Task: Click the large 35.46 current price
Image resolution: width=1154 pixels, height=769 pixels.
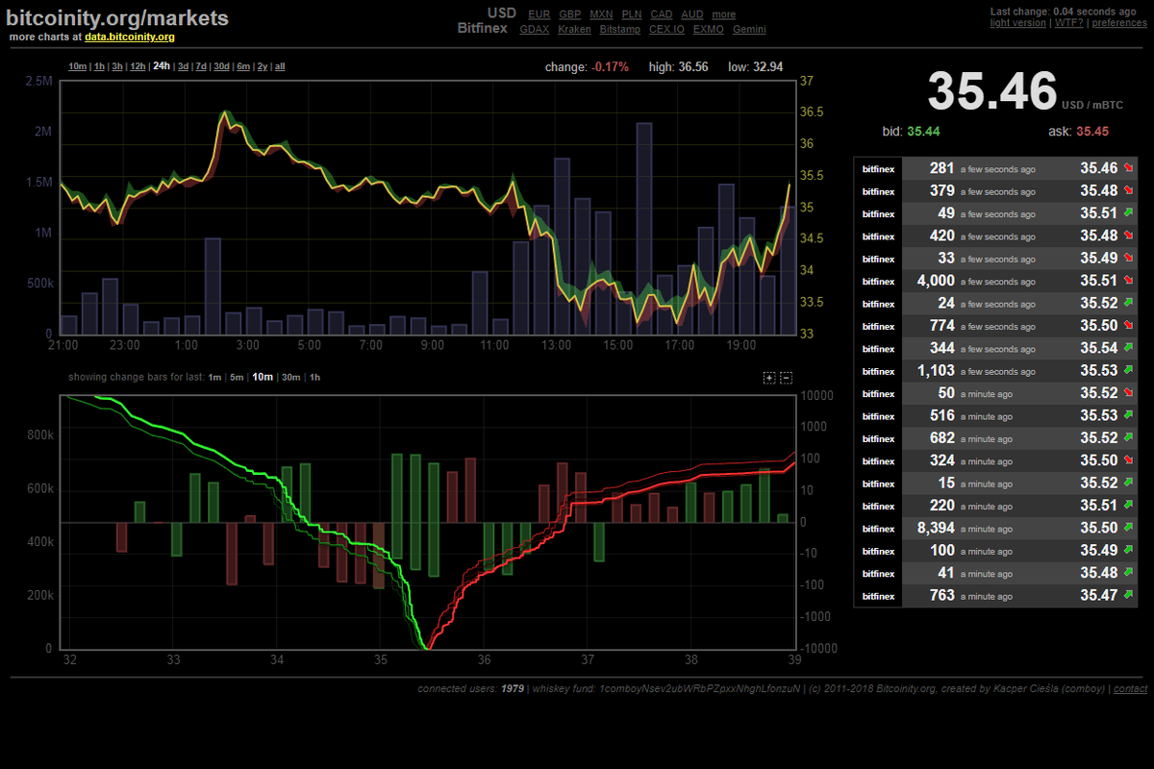Action: pos(991,91)
